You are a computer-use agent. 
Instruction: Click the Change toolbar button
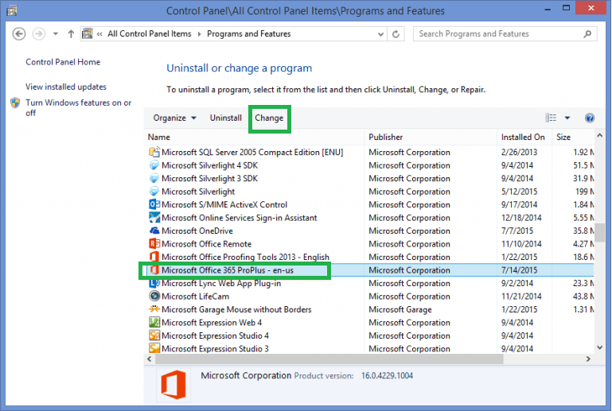coord(269,118)
